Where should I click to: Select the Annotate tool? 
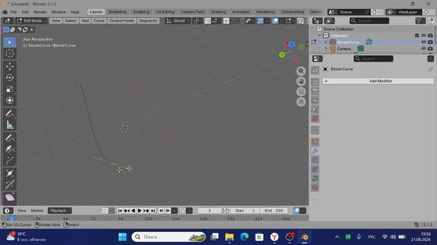(x=10, y=114)
